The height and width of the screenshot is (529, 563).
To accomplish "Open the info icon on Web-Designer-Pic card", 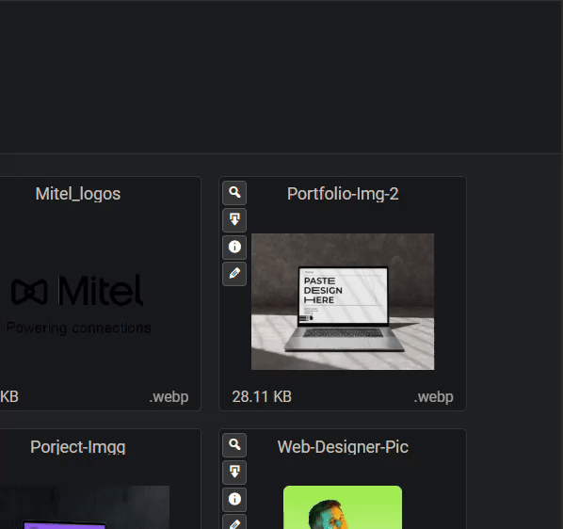I will [234, 499].
